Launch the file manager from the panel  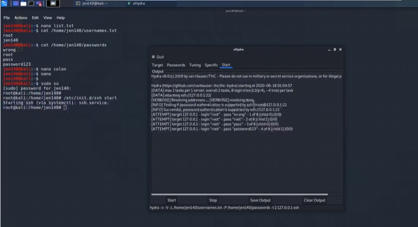[24, 3]
